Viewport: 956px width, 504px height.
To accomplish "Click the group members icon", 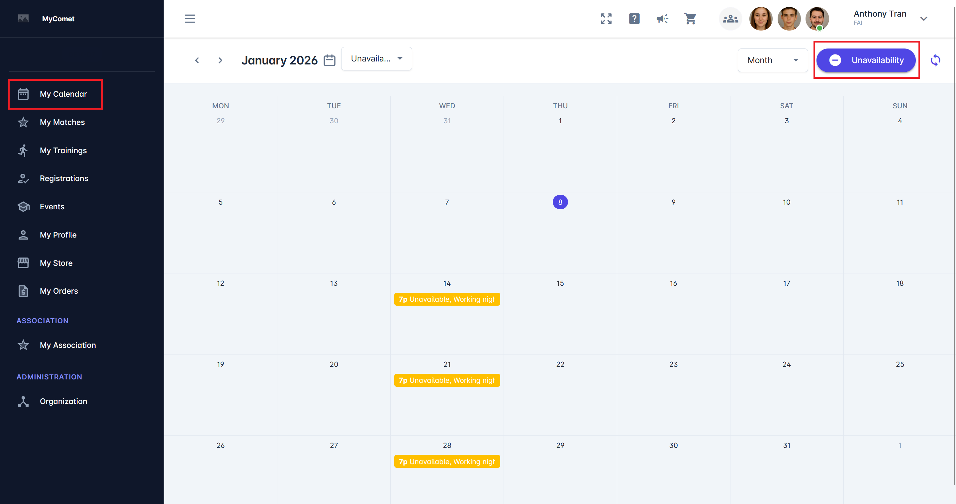I will coord(730,19).
